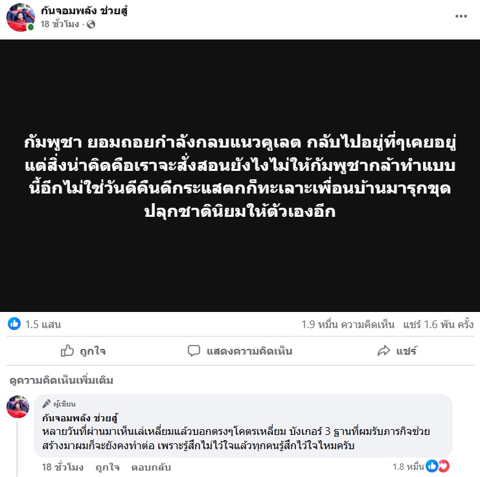Like the comment via its ถูกใจ link
480x477 pixels.
pyautogui.click(x=108, y=467)
